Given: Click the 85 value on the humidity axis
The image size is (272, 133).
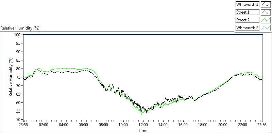Looking at the screenshot, I should pyautogui.click(x=18, y=60).
